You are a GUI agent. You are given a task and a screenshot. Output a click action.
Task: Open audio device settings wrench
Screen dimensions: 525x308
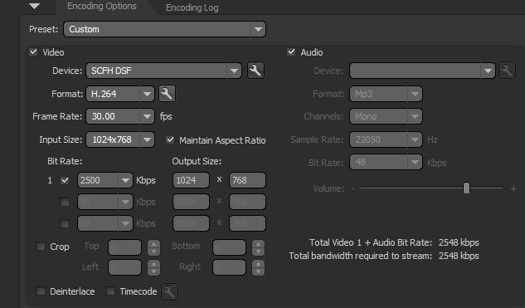(x=507, y=71)
